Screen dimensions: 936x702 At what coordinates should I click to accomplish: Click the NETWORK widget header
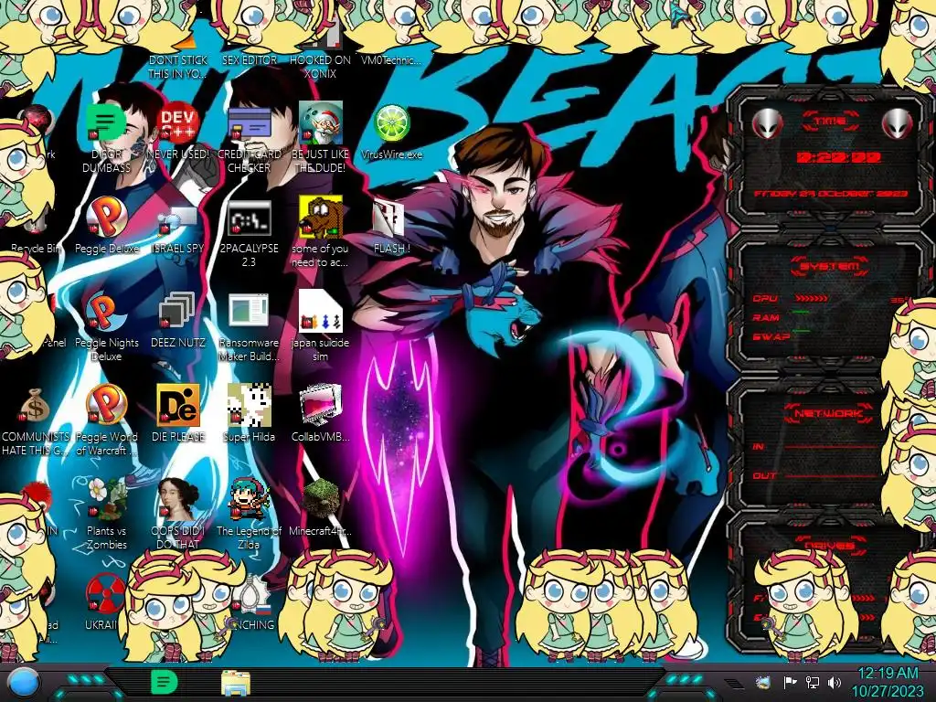pos(830,412)
